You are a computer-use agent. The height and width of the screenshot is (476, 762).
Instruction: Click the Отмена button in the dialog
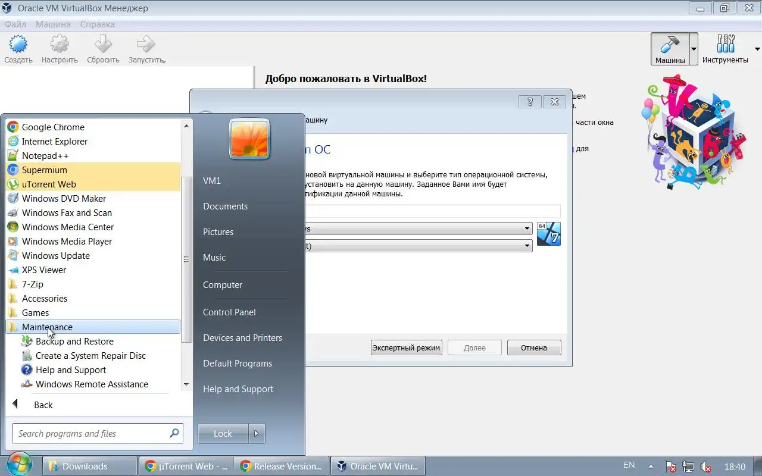click(x=534, y=347)
